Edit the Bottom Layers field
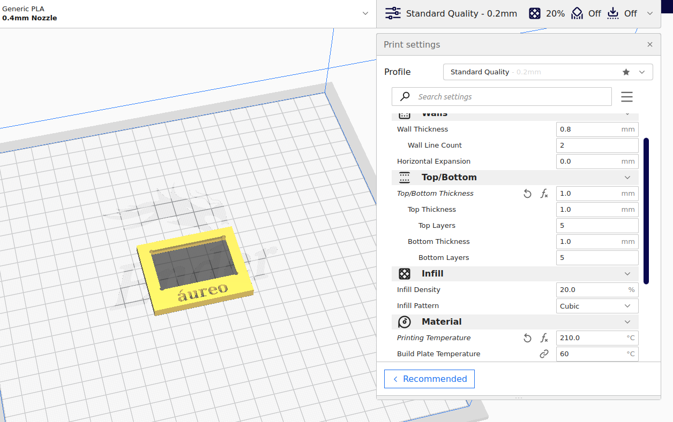Viewport: 673px width, 422px height. tap(597, 257)
